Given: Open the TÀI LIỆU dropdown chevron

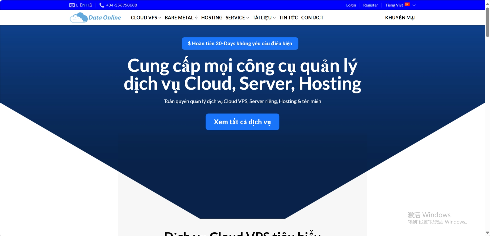Looking at the screenshot, I should tap(274, 18).
